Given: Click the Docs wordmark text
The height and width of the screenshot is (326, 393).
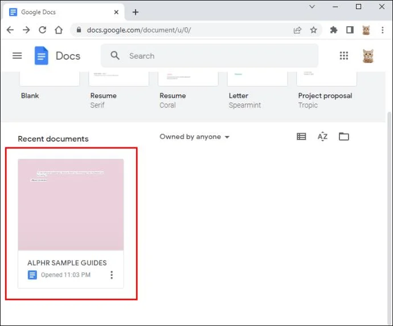Looking at the screenshot, I should click(68, 56).
